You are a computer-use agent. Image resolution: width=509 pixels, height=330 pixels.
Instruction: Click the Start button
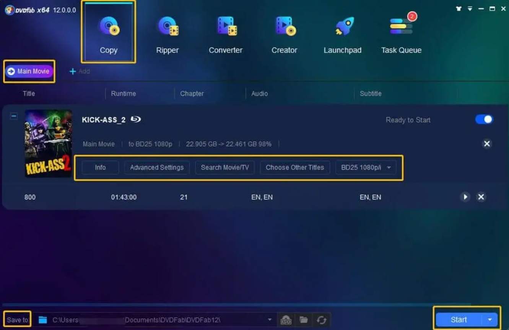(x=459, y=320)
